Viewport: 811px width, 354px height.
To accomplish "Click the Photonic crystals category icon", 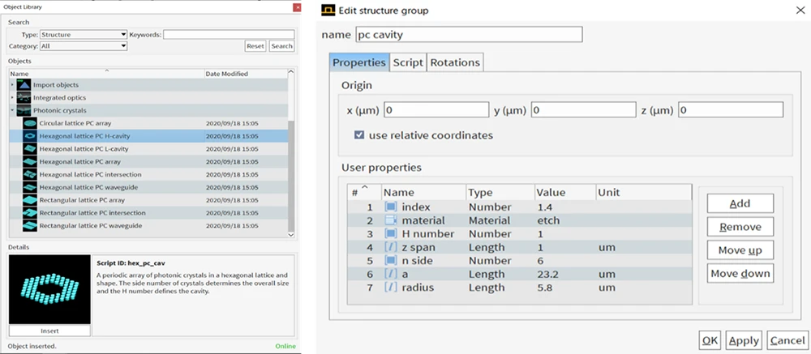I will click(x=24, y=111).
